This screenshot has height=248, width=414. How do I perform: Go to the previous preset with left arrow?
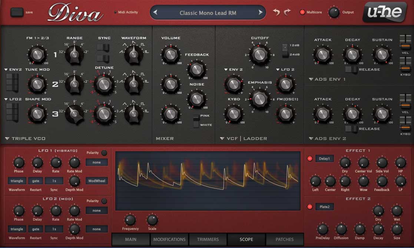click(x=155, y=12)
